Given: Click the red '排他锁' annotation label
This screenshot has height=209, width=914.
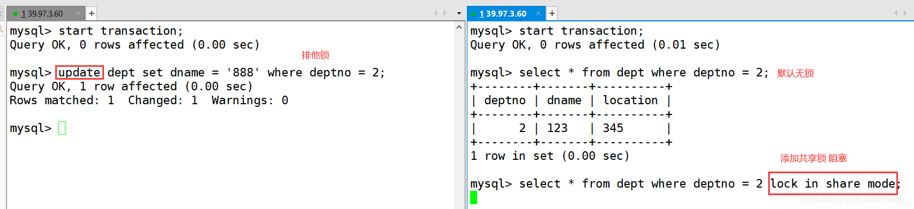Looking at the screenshot, I should coord(315,55).
